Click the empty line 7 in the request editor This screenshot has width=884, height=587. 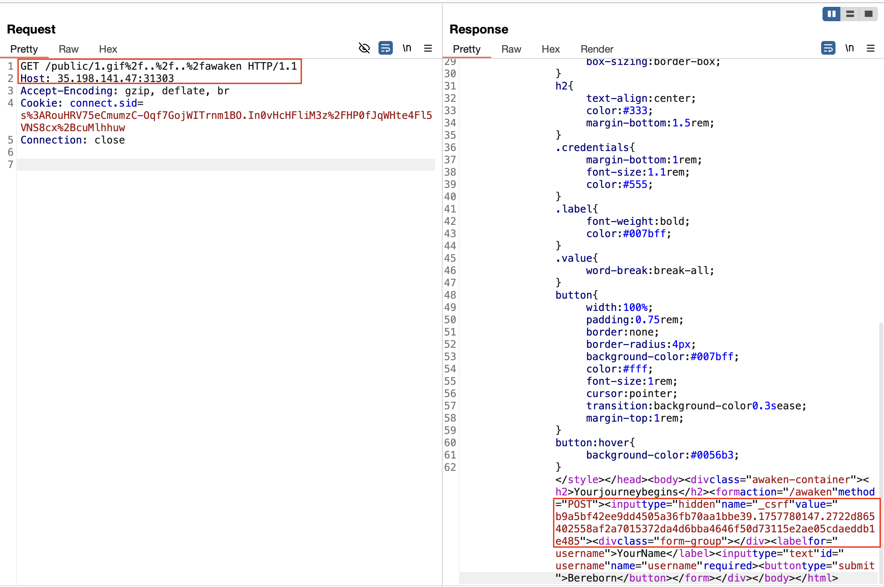[x=224, y=165]
